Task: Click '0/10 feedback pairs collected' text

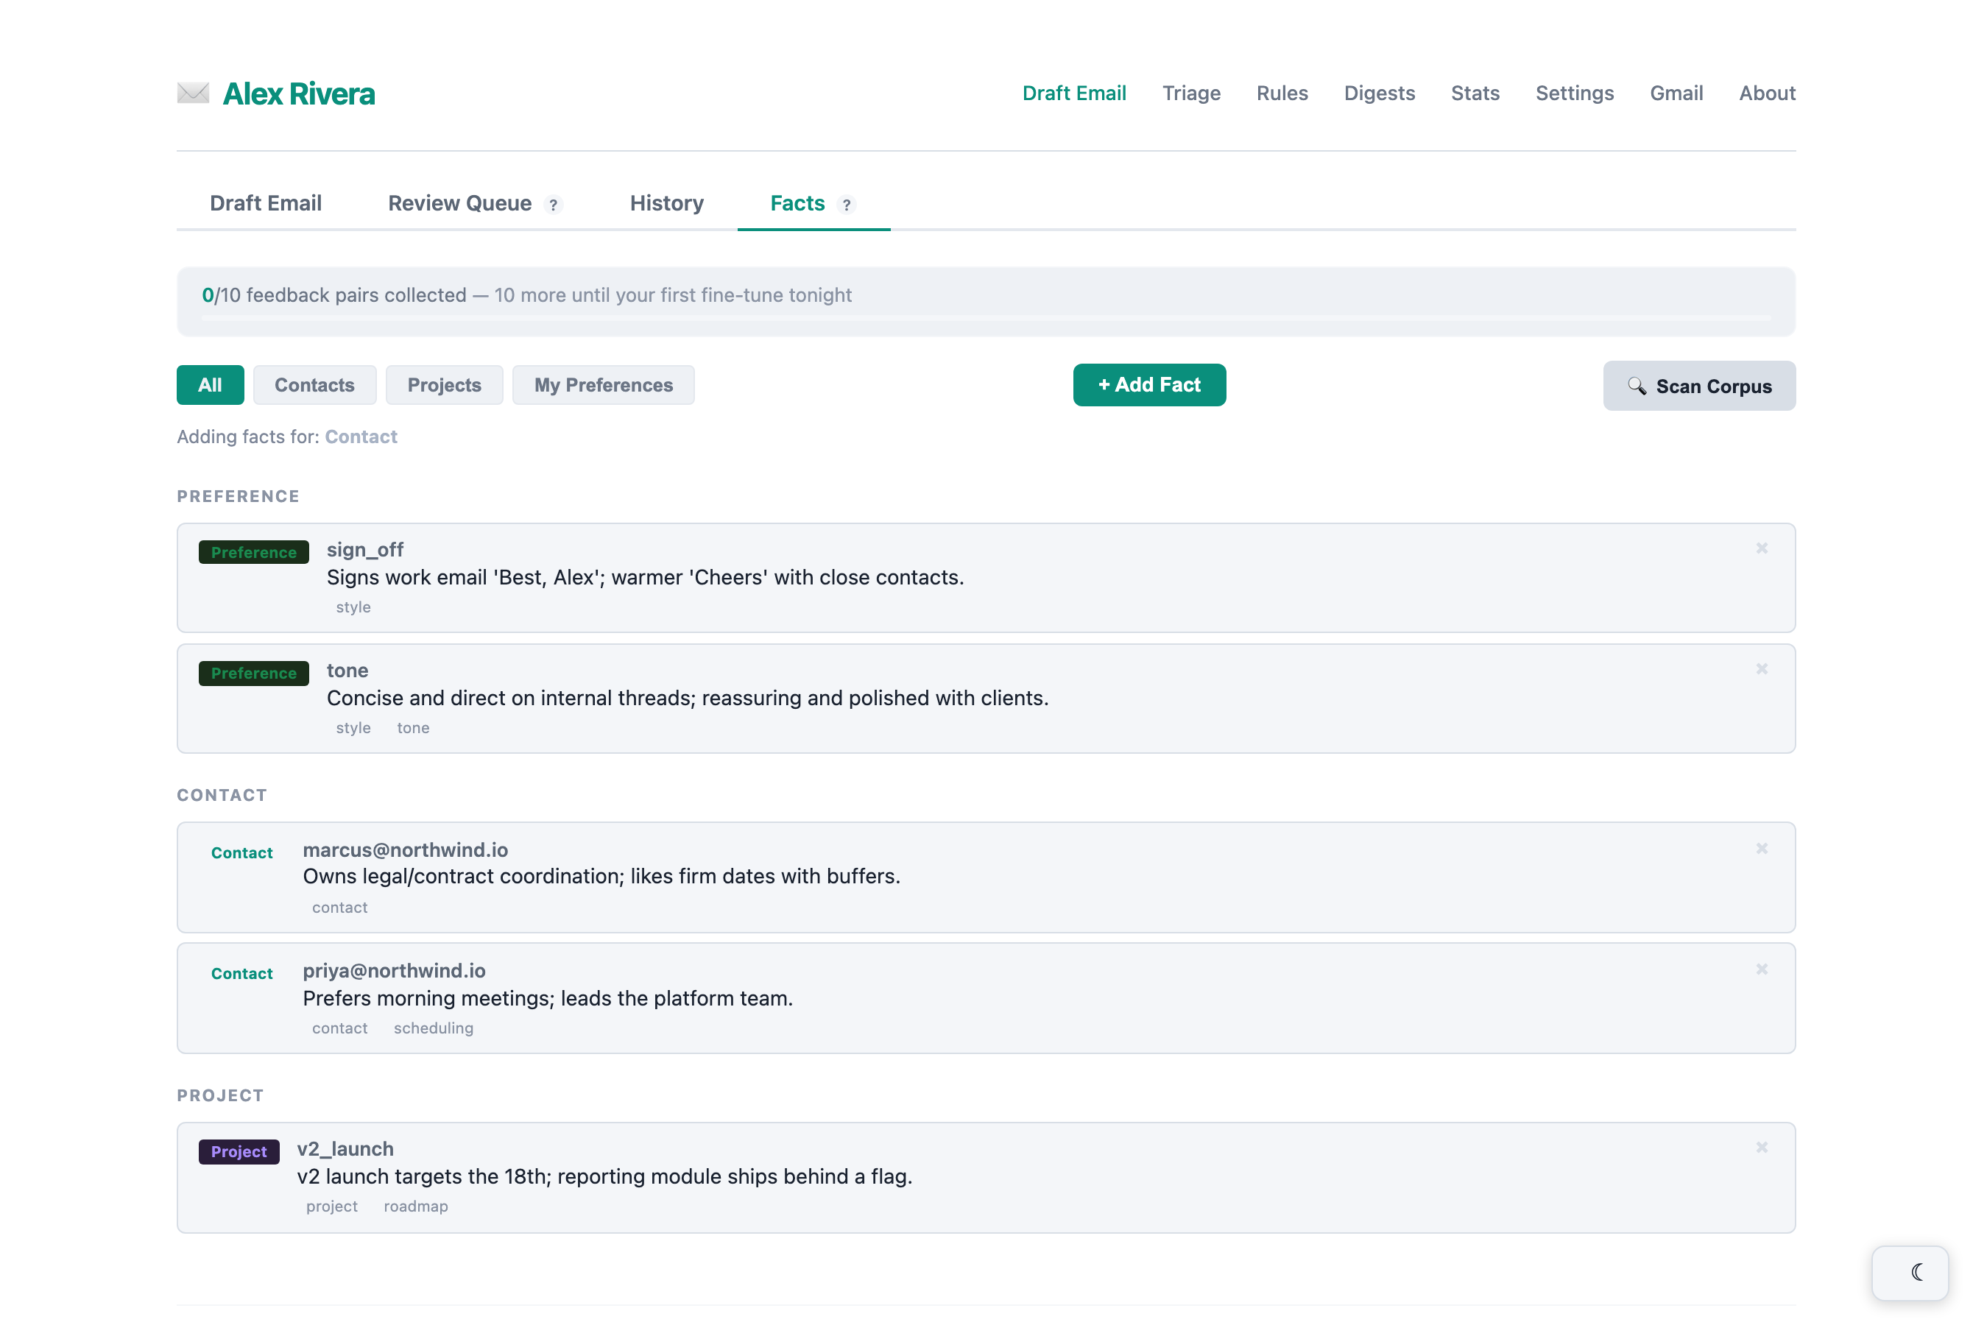Action: click(333, 296)
